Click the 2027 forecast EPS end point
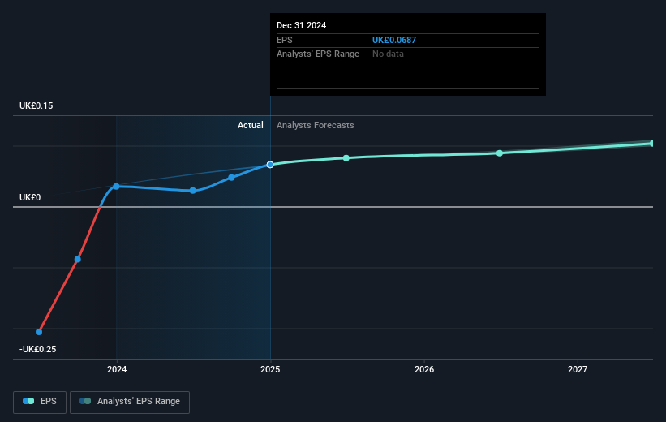The image size is (666, 422). (x=652, y=144)
